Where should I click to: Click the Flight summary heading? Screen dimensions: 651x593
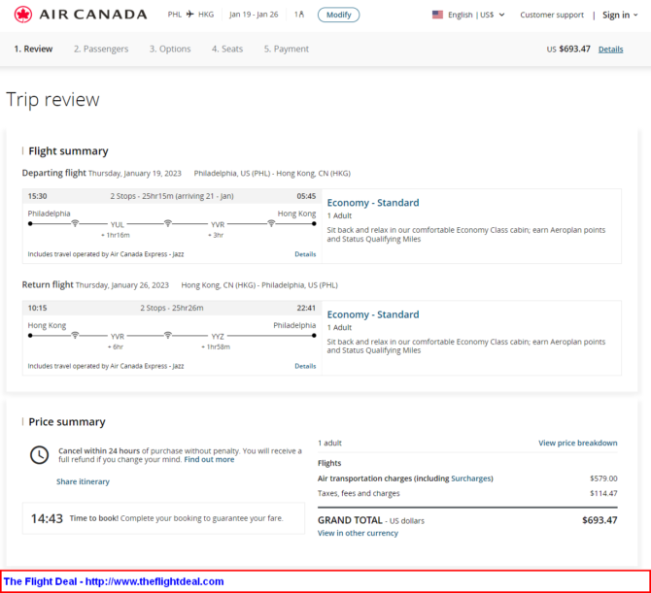(x=69, y=151)
